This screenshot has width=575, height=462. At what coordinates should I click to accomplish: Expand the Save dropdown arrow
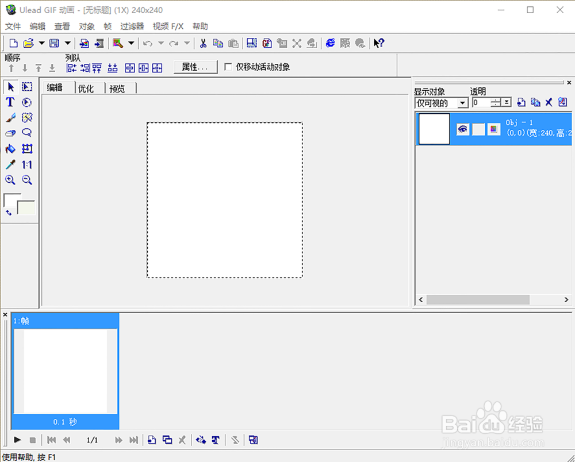(67, 43)
